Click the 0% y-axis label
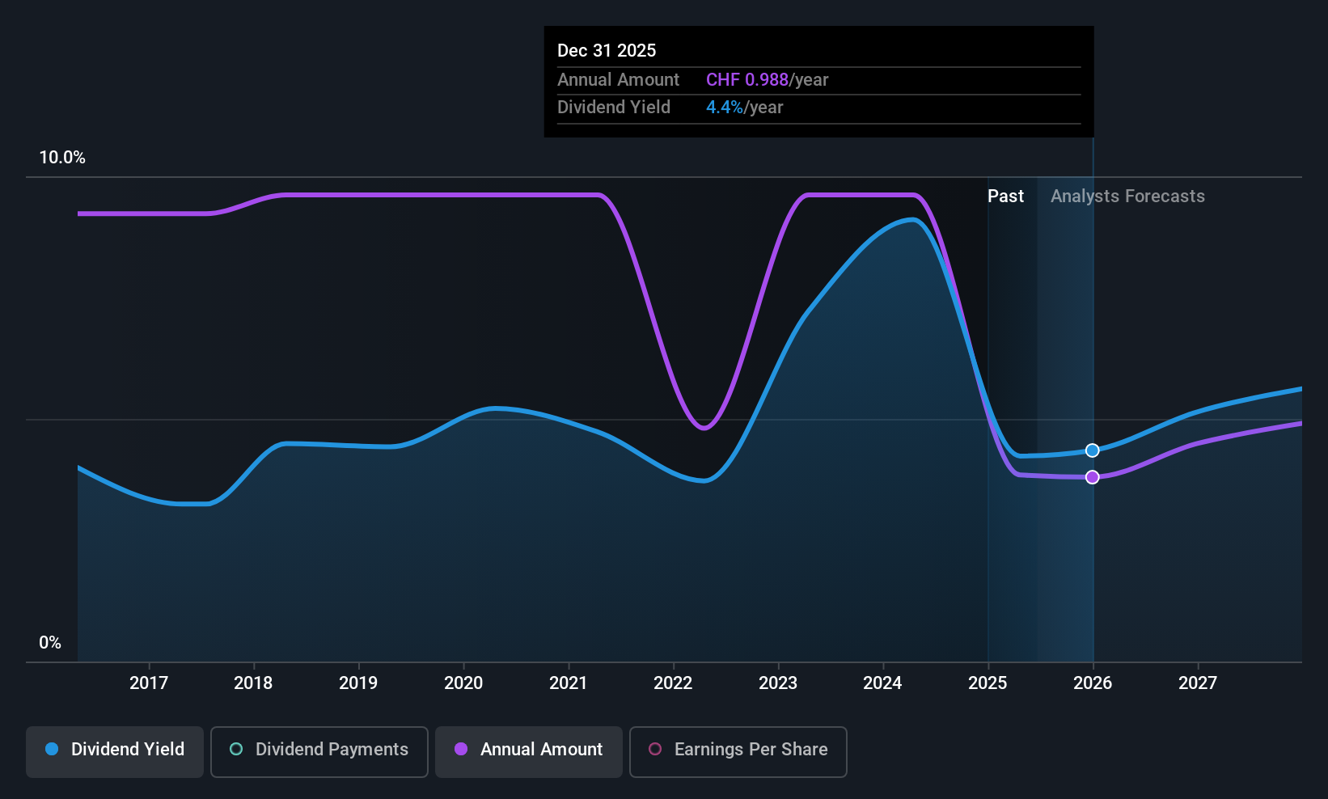 [x=50, y=643]
